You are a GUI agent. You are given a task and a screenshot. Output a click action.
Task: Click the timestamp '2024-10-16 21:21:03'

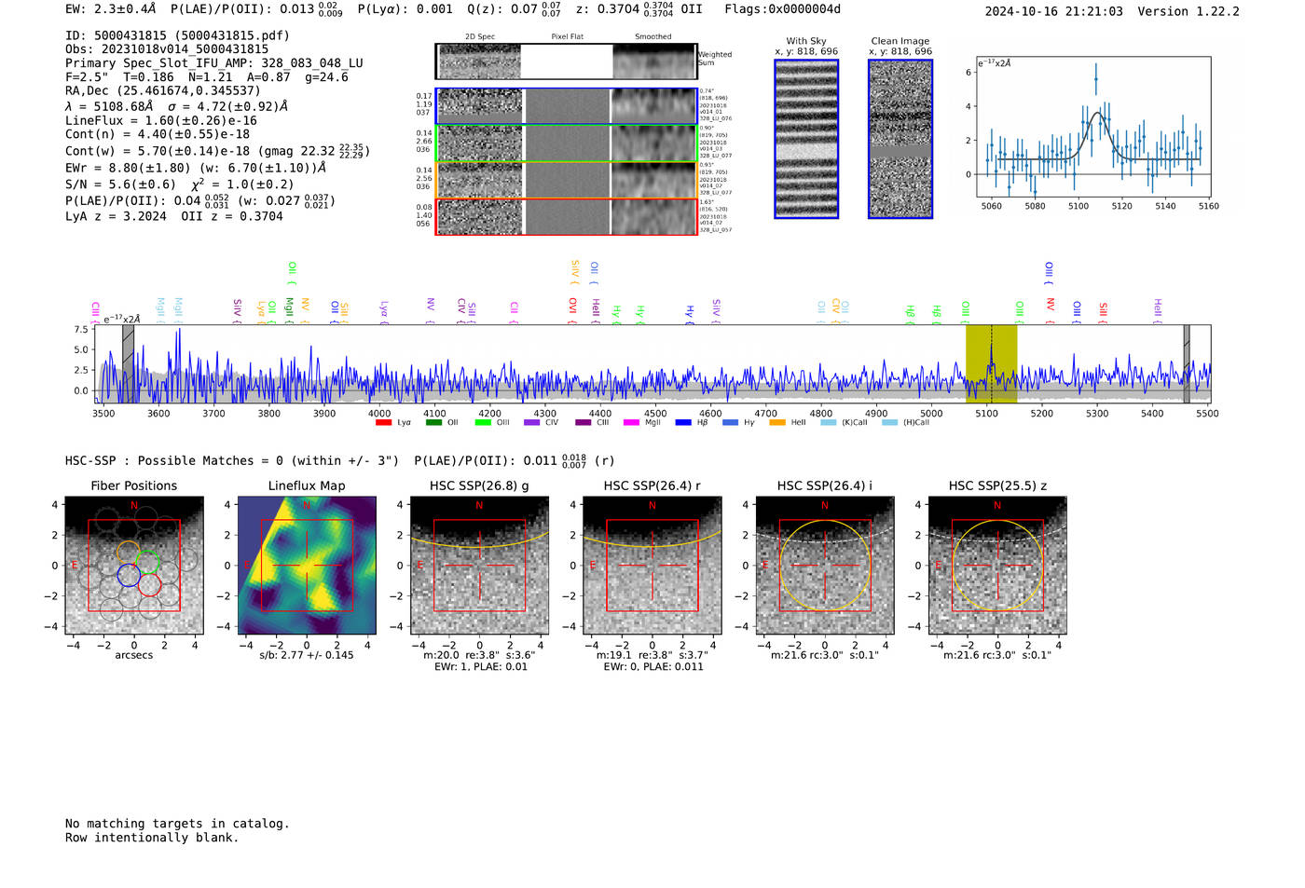(x=1053, y=11)
